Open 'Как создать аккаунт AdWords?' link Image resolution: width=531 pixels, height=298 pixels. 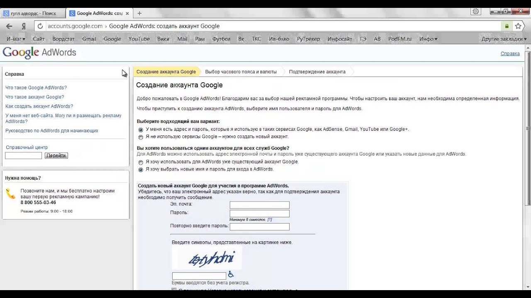[39, 106]
